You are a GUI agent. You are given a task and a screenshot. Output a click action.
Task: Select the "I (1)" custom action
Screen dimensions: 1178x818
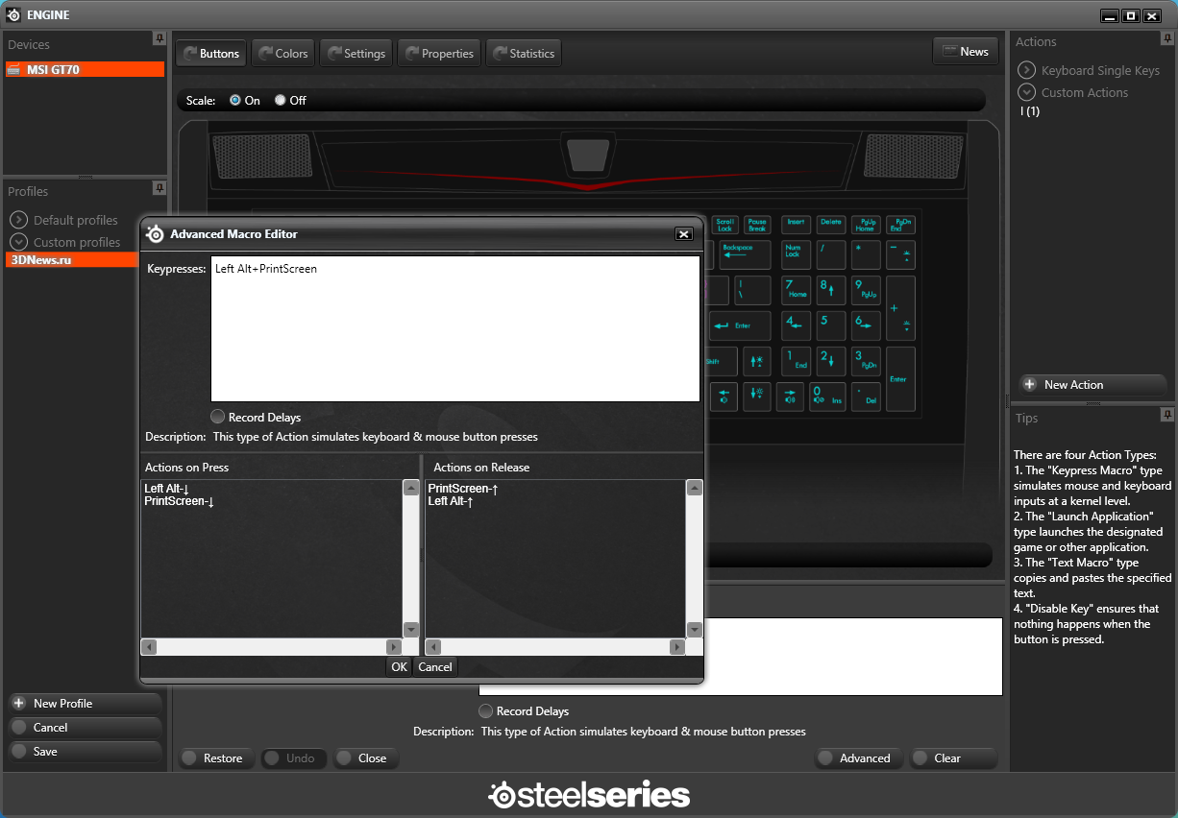point(1030,111)
